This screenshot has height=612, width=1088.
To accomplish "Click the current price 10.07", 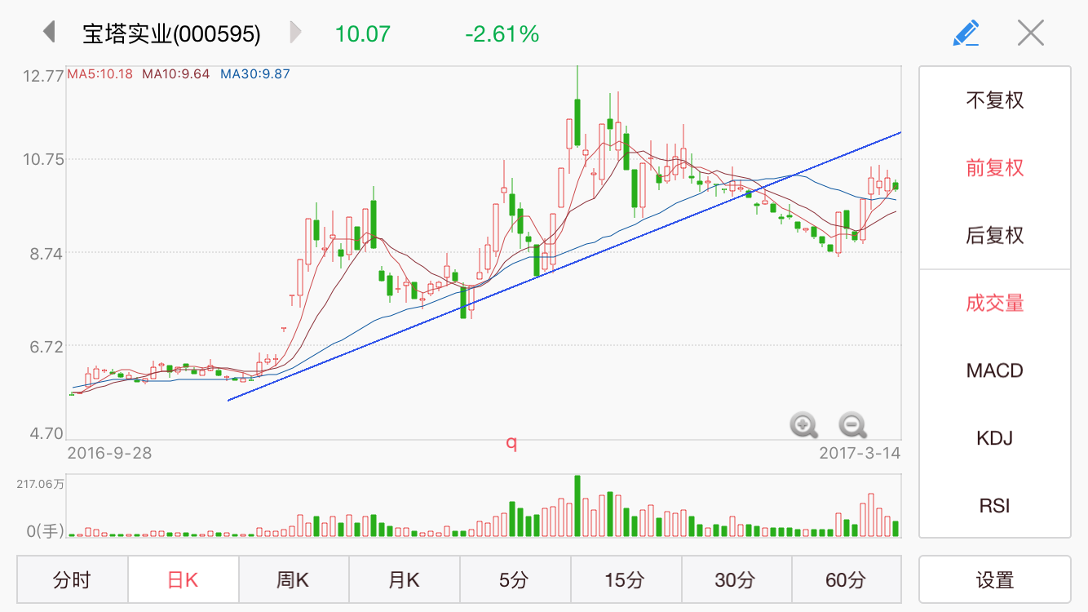I will click(363, 33).
